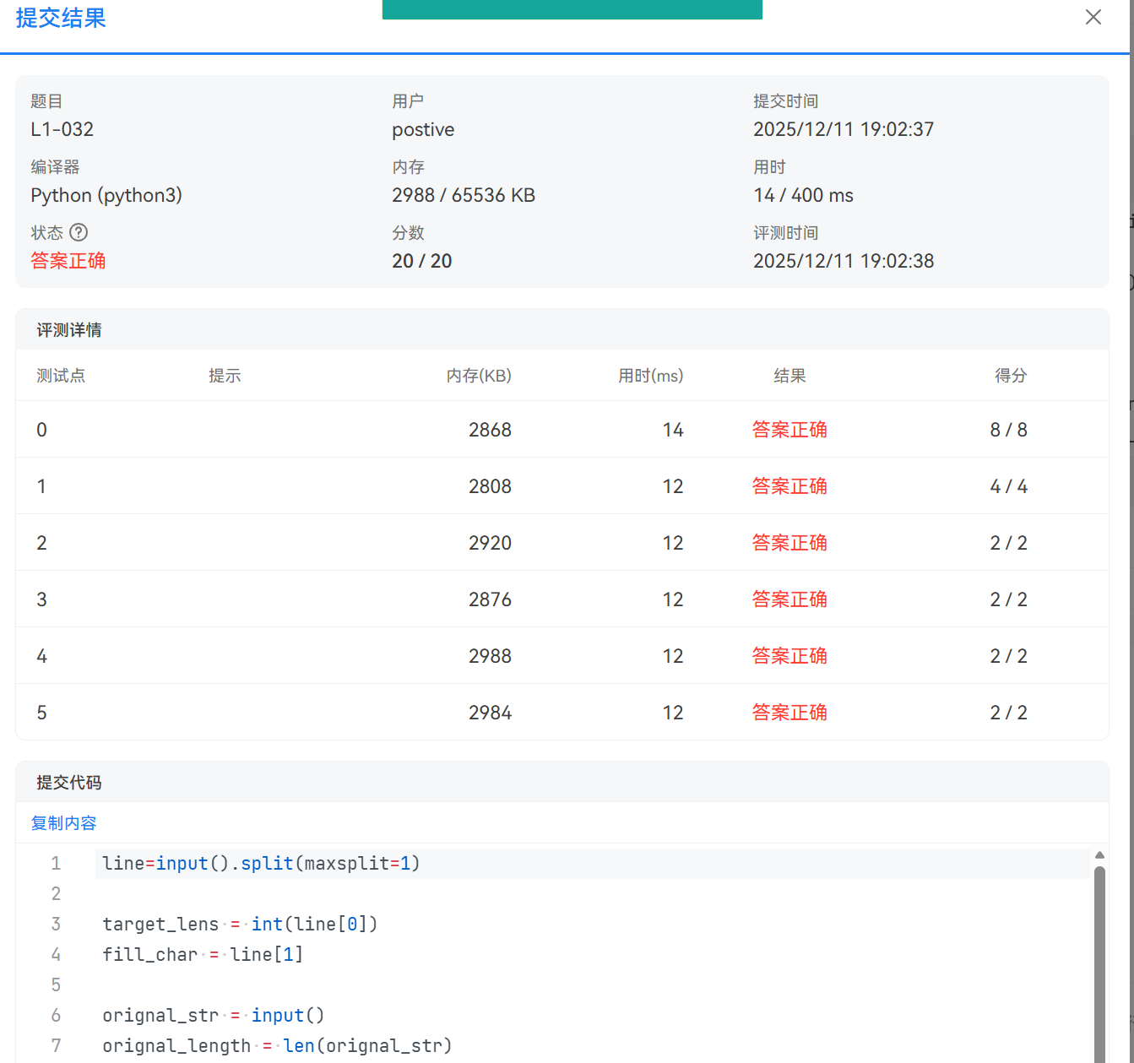Viewport: 1134px width, 1063px height.
Task: Open problem L1-032 details
Action: pos(62,129)
